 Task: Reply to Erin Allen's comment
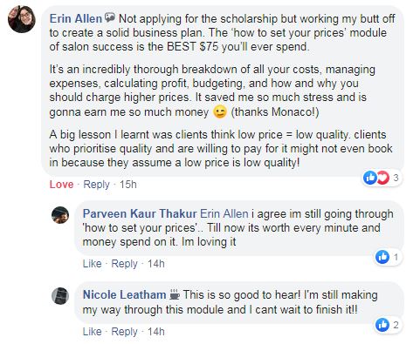click(96, 185)
